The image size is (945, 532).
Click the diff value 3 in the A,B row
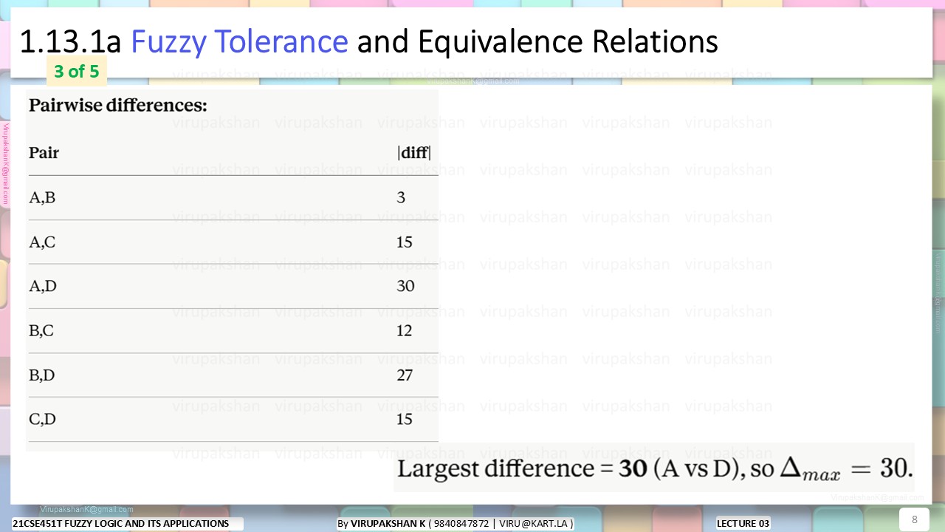pos(401,198)
